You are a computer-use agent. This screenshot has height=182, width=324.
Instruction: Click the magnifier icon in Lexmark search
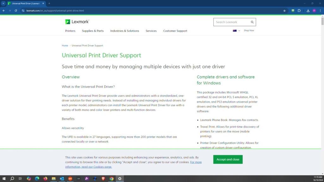click(252, 22)
